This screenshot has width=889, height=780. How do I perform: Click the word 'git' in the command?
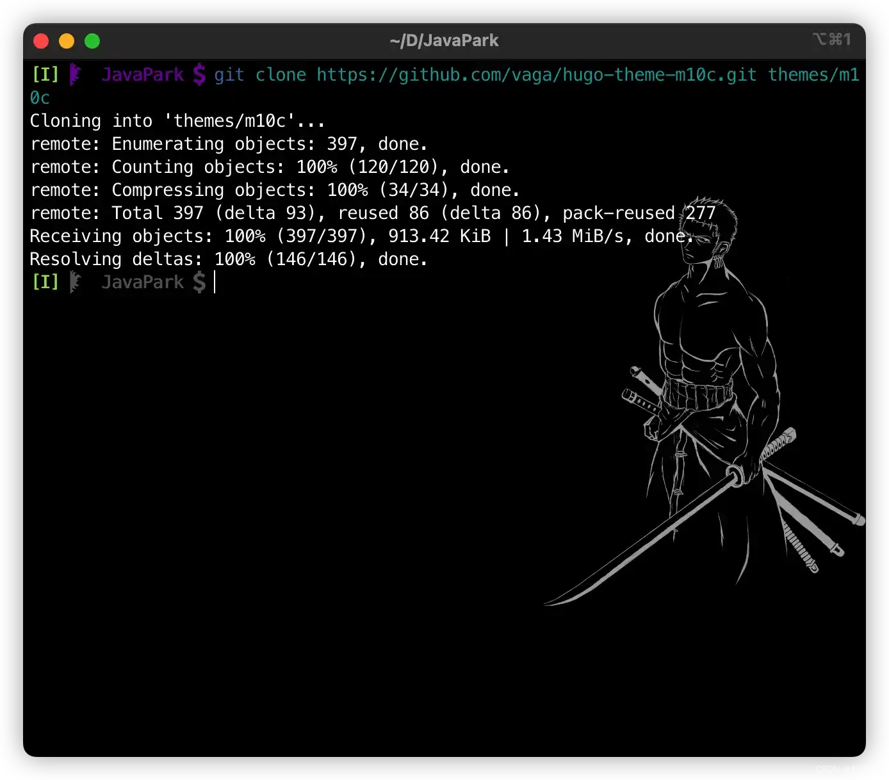tap(229, 75)
